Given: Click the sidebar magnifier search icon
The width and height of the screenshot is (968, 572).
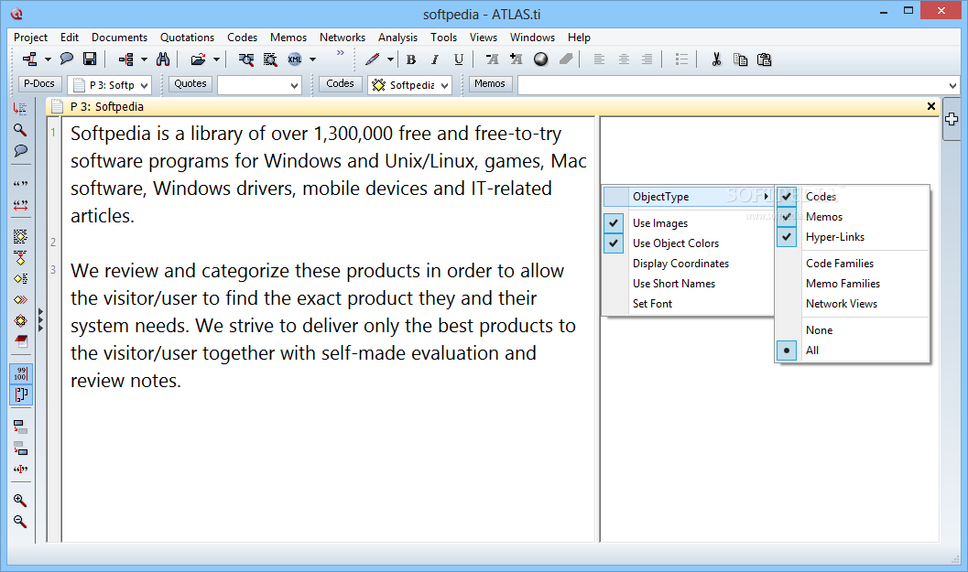Looking at the screenshot, I should [20, 130].
